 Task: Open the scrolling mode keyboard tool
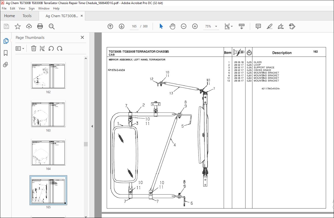(241, 26)
